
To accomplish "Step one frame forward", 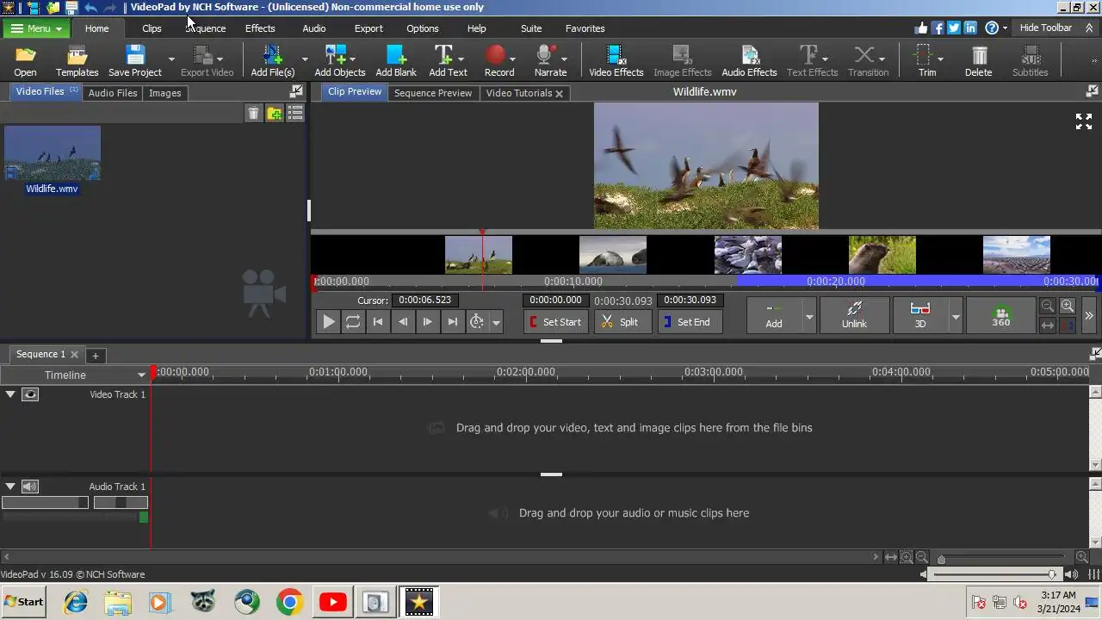I will (x=428, y=322).
